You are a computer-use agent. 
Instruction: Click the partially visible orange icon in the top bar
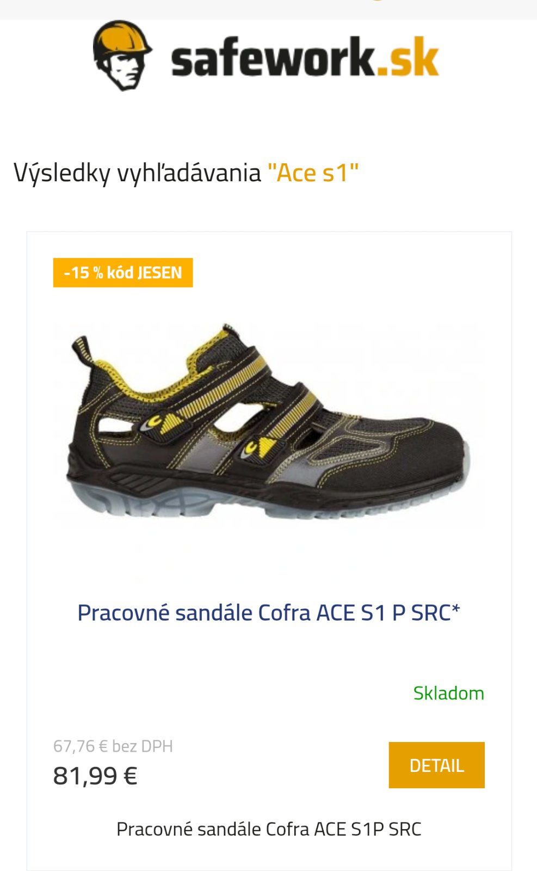tap(377, 1)
